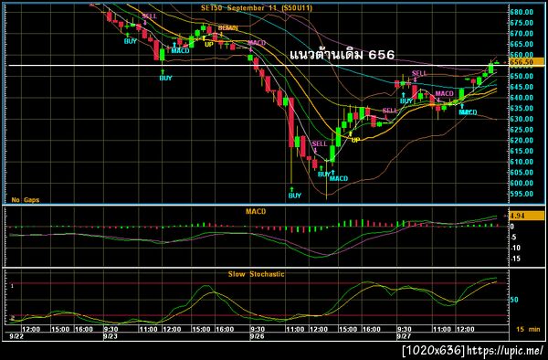The image size is (548, 360).
Task: Click the SET50 September 11 chart title
Action: click(x=257, y=7)
